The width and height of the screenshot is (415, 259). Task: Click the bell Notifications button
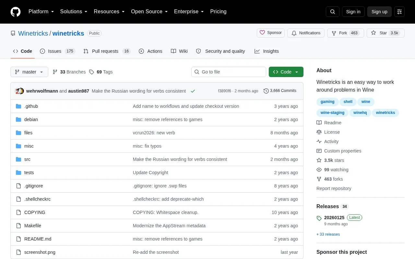(306, 33)
